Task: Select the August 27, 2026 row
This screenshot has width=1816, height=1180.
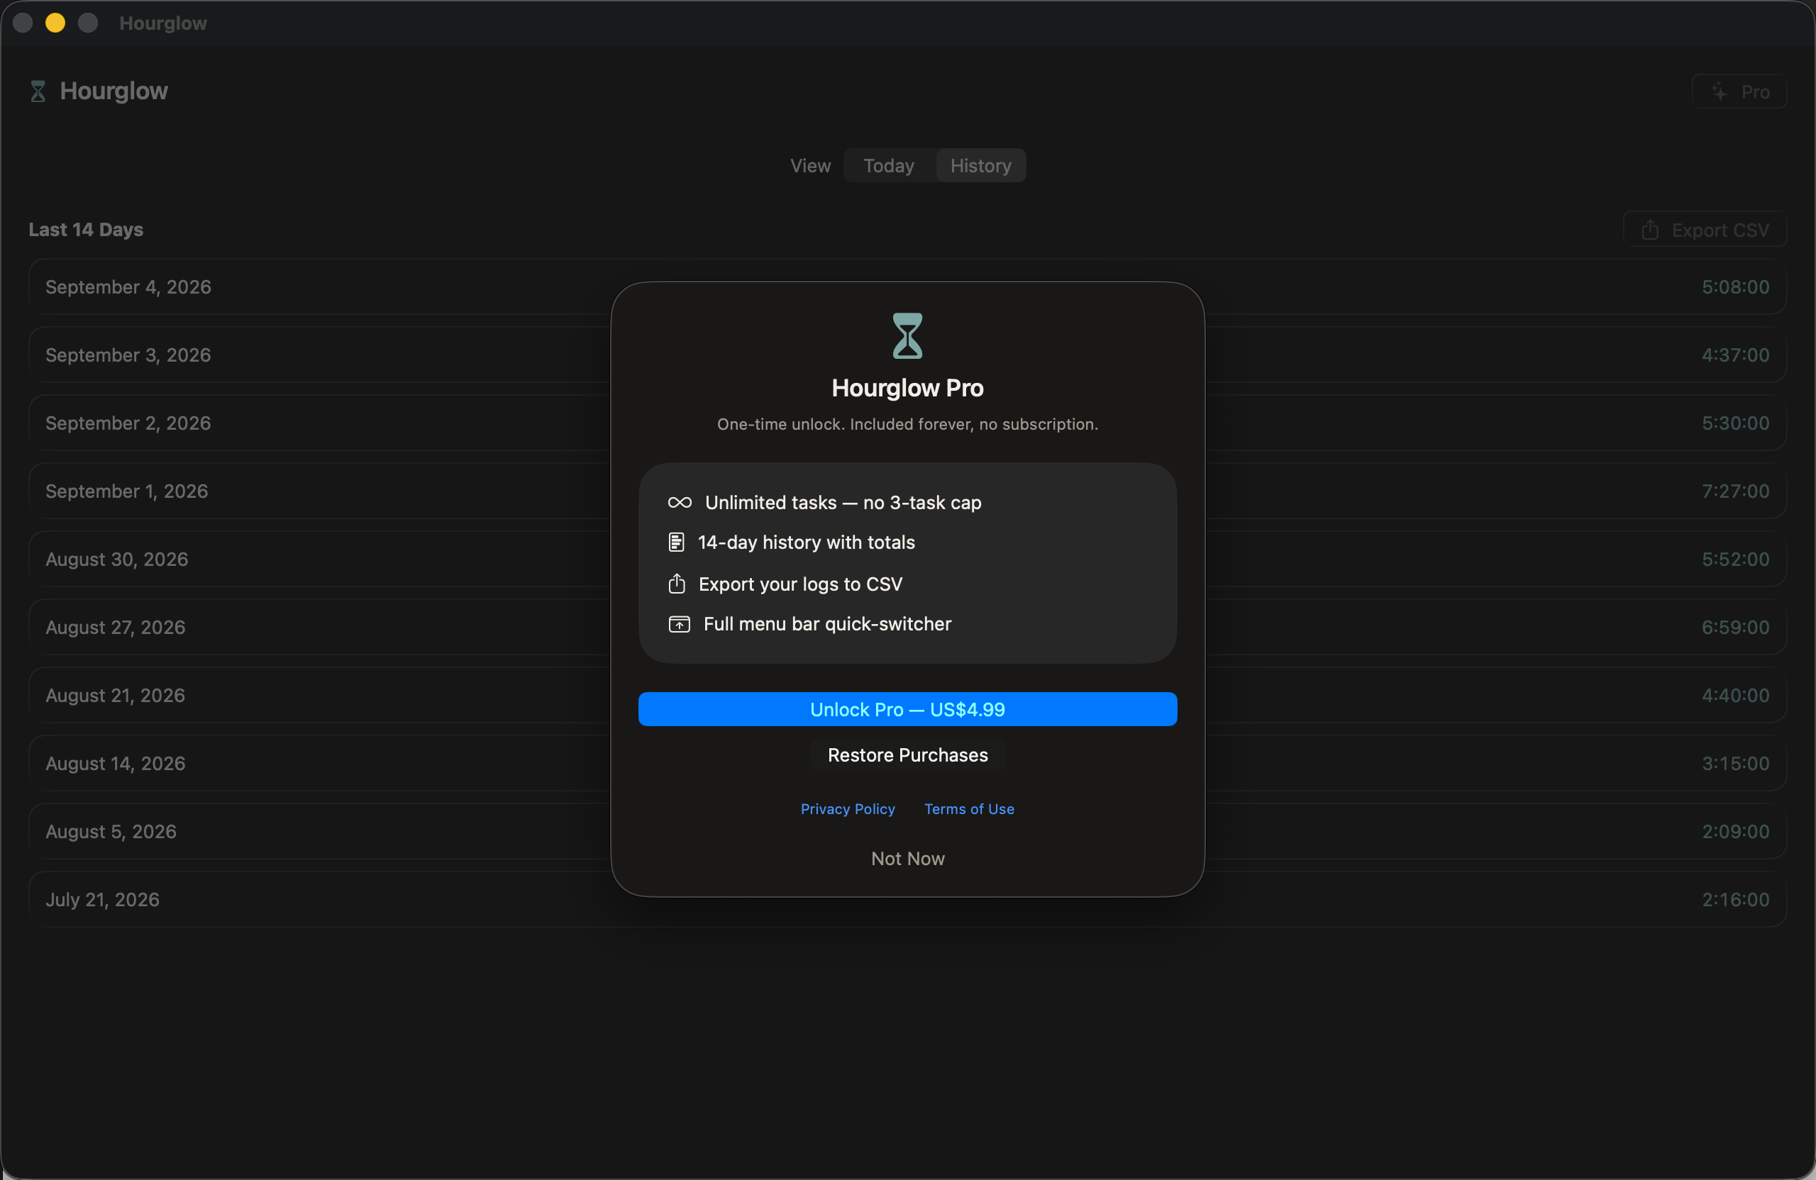Action: click(x=907, y=628)
